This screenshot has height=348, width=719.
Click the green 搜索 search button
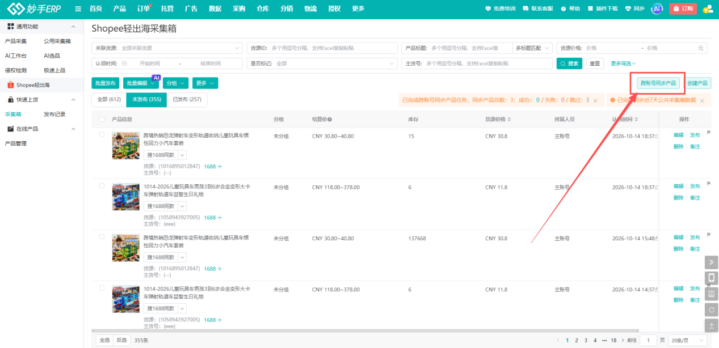569,63
